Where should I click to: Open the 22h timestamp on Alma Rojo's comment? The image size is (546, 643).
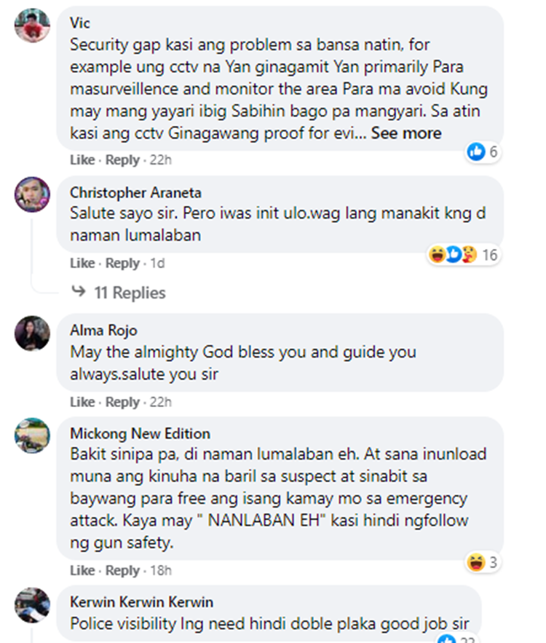tap(160, 402)
